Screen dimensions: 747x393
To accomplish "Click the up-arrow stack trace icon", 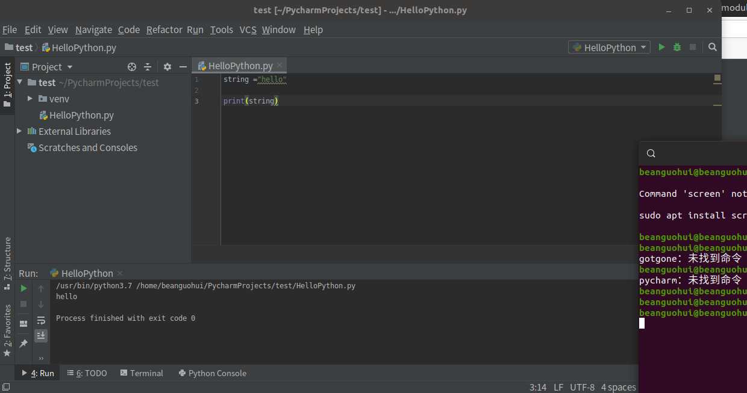I will point(41,289).
